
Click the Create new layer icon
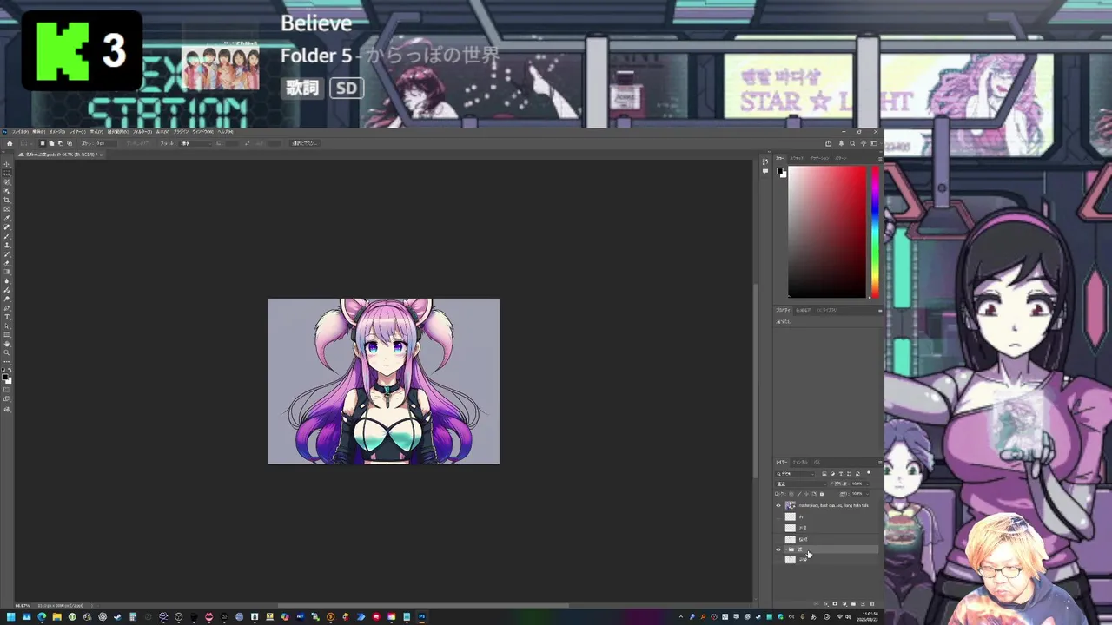click(x=863, y=604)
